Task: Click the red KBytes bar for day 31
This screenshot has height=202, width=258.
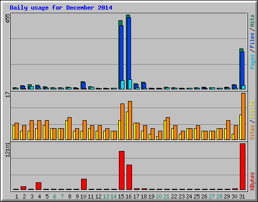Action: pos(243,167)
